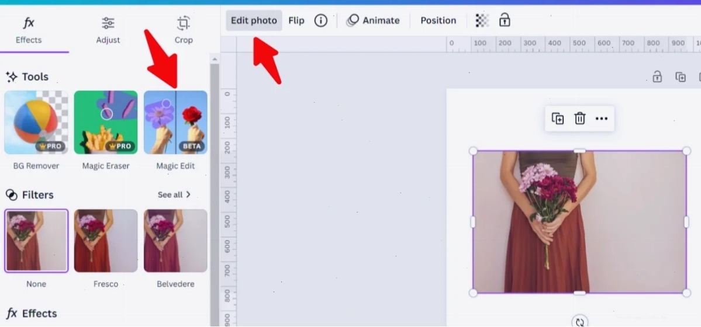
Task: Click the bottom edge resize handle
Action: pos(579,293)
